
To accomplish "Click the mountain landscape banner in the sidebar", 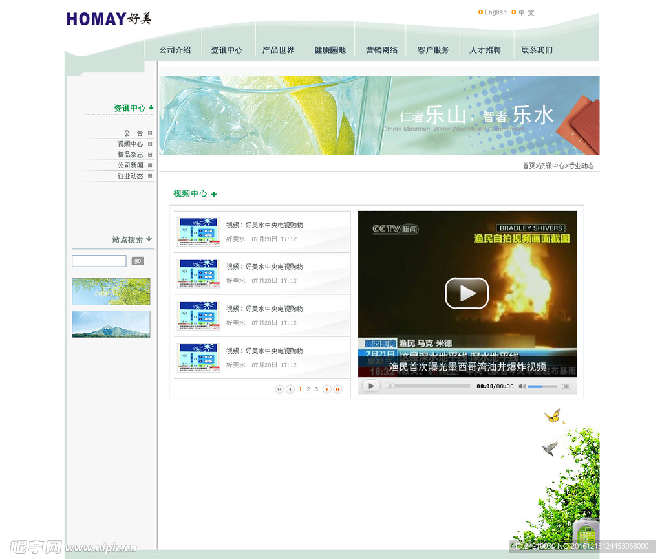I will pos(111,324).
